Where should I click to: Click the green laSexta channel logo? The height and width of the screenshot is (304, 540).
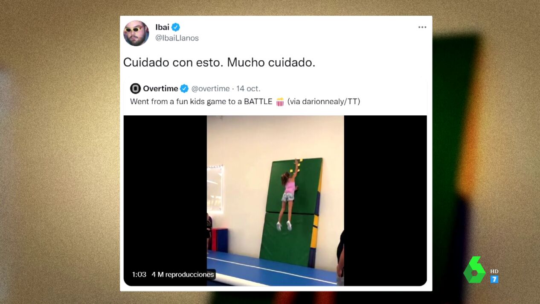[x=474, y=270]
